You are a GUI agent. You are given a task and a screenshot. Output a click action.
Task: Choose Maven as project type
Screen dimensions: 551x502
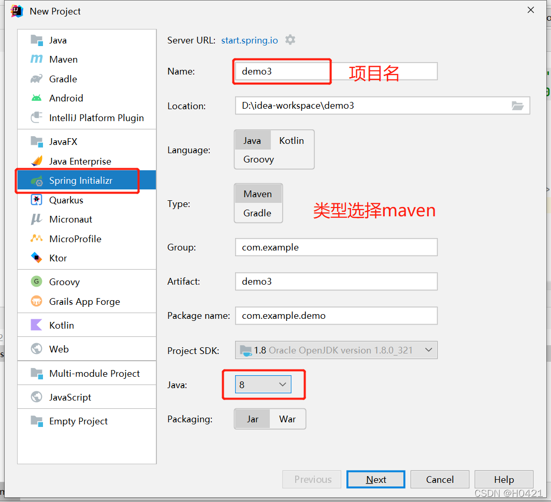click(x=258, y=194)
